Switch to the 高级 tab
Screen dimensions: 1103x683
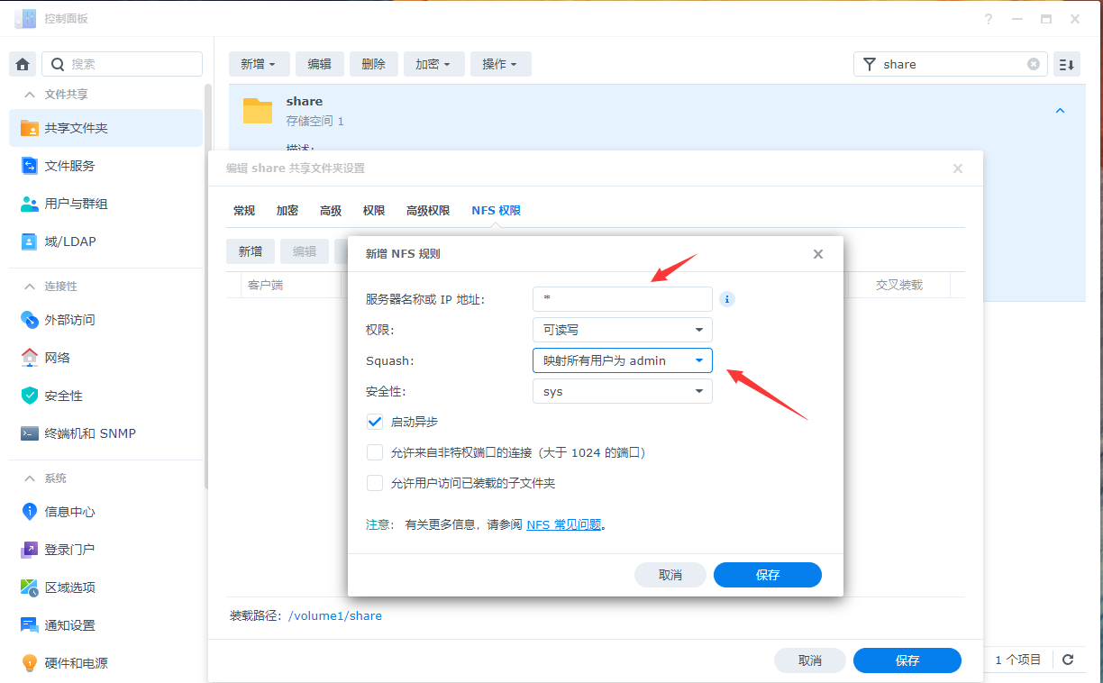331,211
